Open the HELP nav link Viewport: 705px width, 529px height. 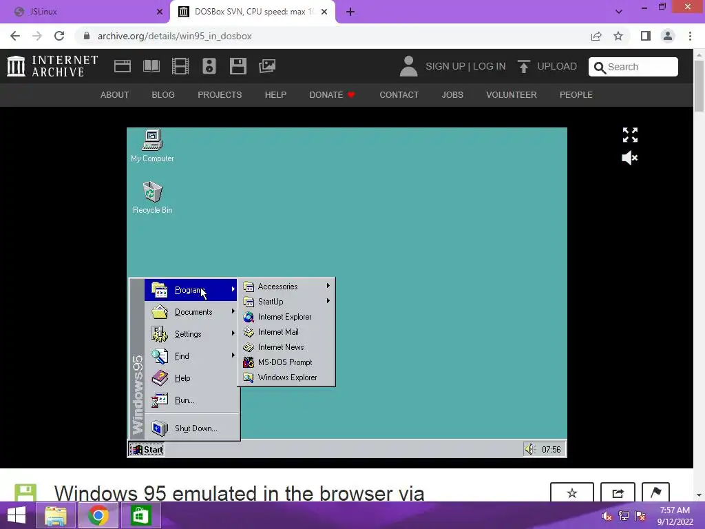pos(275,95)
